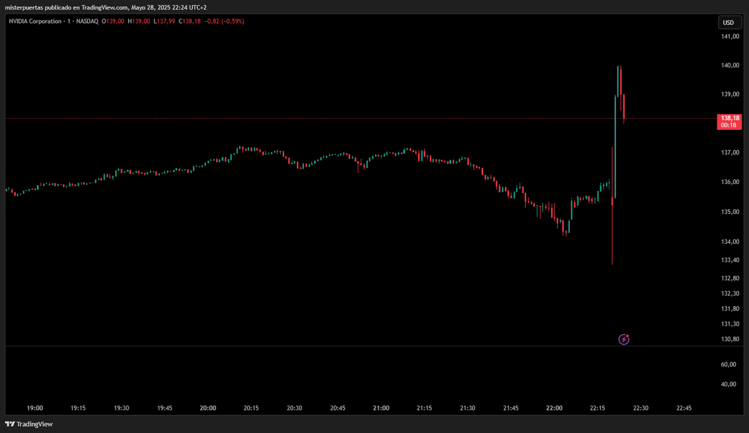Screen dimensions: 749x433
Task: Click the 22:45 time axis label
Action: [684, 408]
